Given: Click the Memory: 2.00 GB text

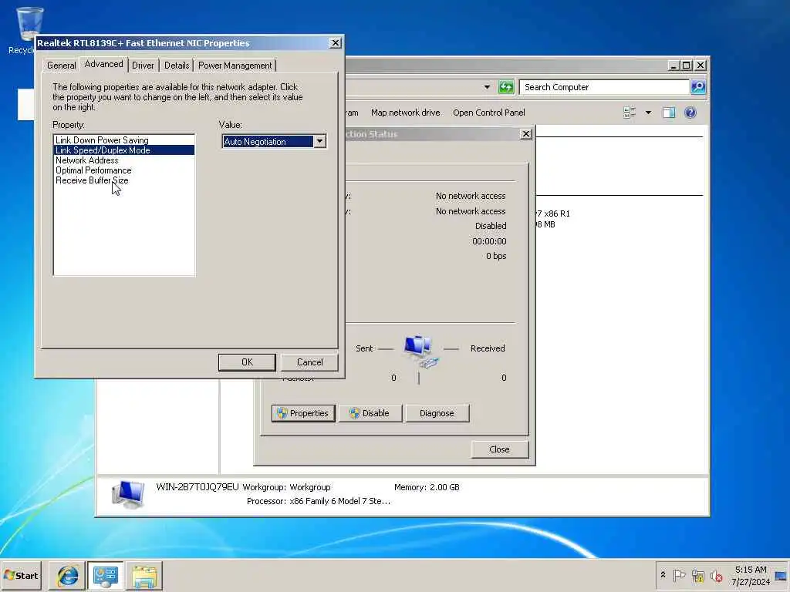Looking at the screenshot, I should coord(427,487).
